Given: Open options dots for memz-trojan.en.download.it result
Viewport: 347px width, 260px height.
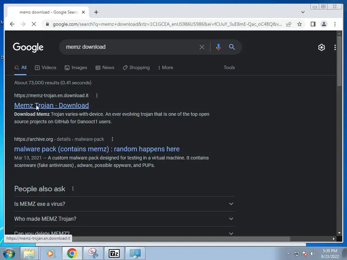Looking at the screenshot, I should (97, 95).
